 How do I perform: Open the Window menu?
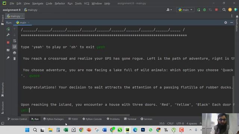pos(97,3)
